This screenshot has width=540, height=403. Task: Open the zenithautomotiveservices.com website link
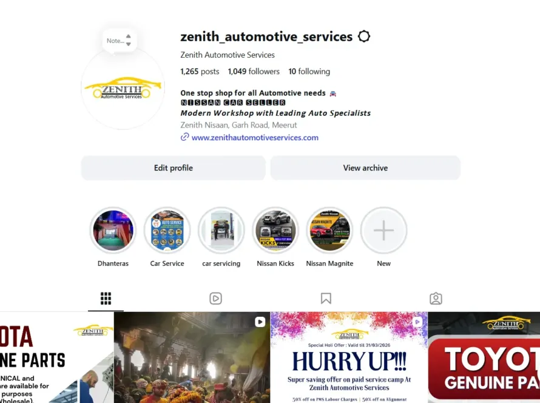(255, 137)
